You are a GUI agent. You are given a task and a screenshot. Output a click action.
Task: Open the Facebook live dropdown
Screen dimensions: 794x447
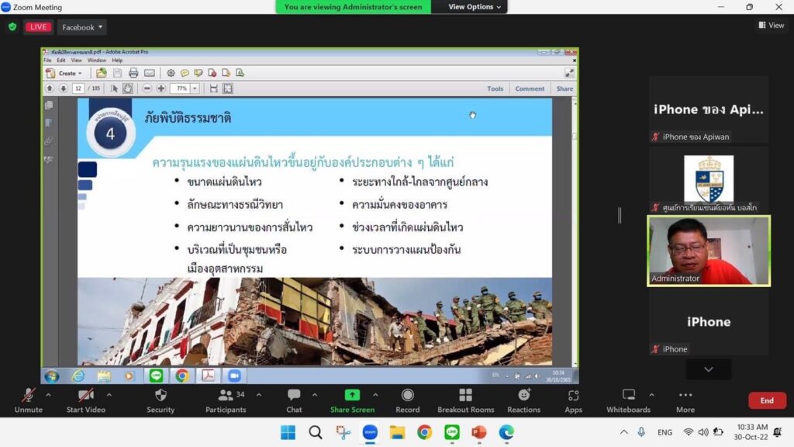pos(83,27)
